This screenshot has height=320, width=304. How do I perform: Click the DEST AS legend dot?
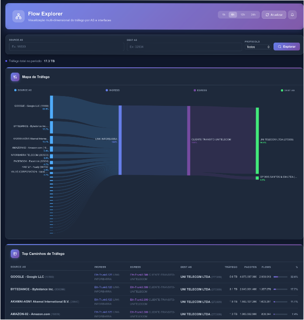point(282,90)
